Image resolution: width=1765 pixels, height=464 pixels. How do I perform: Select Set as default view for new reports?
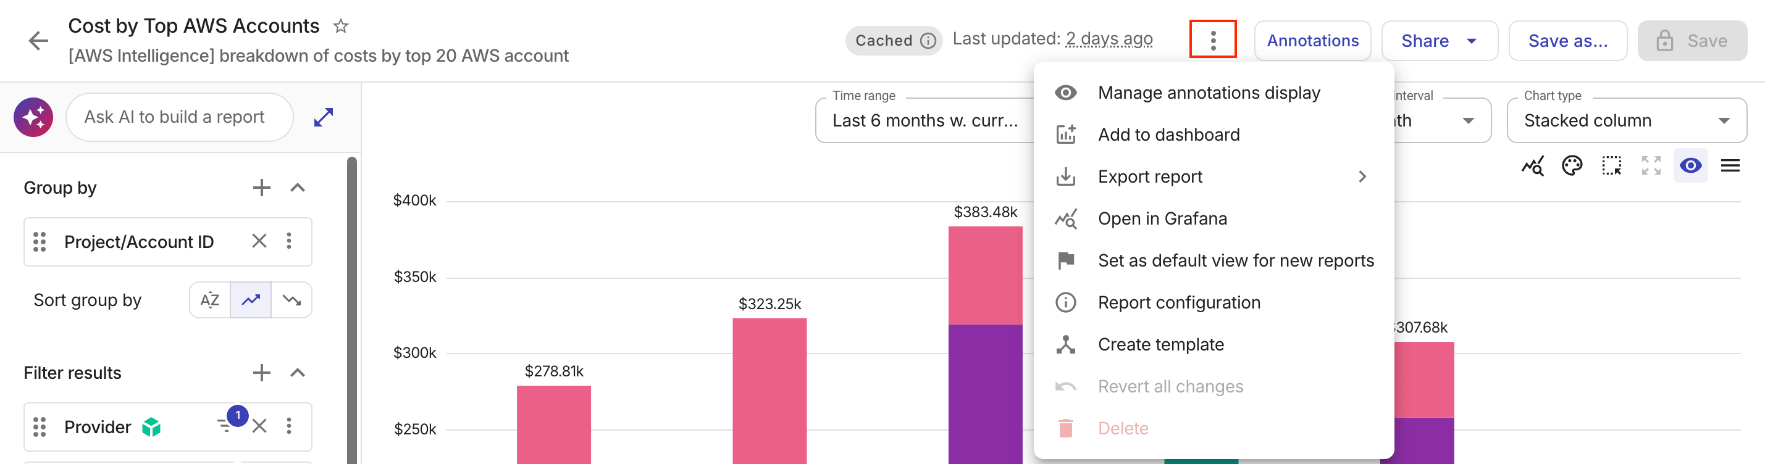pos(1214,261)
